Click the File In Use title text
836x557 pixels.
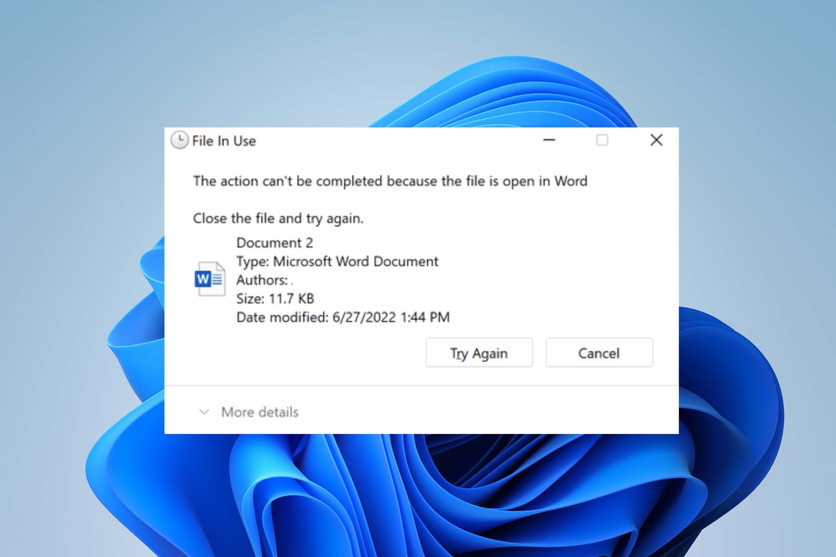(x=224, y=140)
